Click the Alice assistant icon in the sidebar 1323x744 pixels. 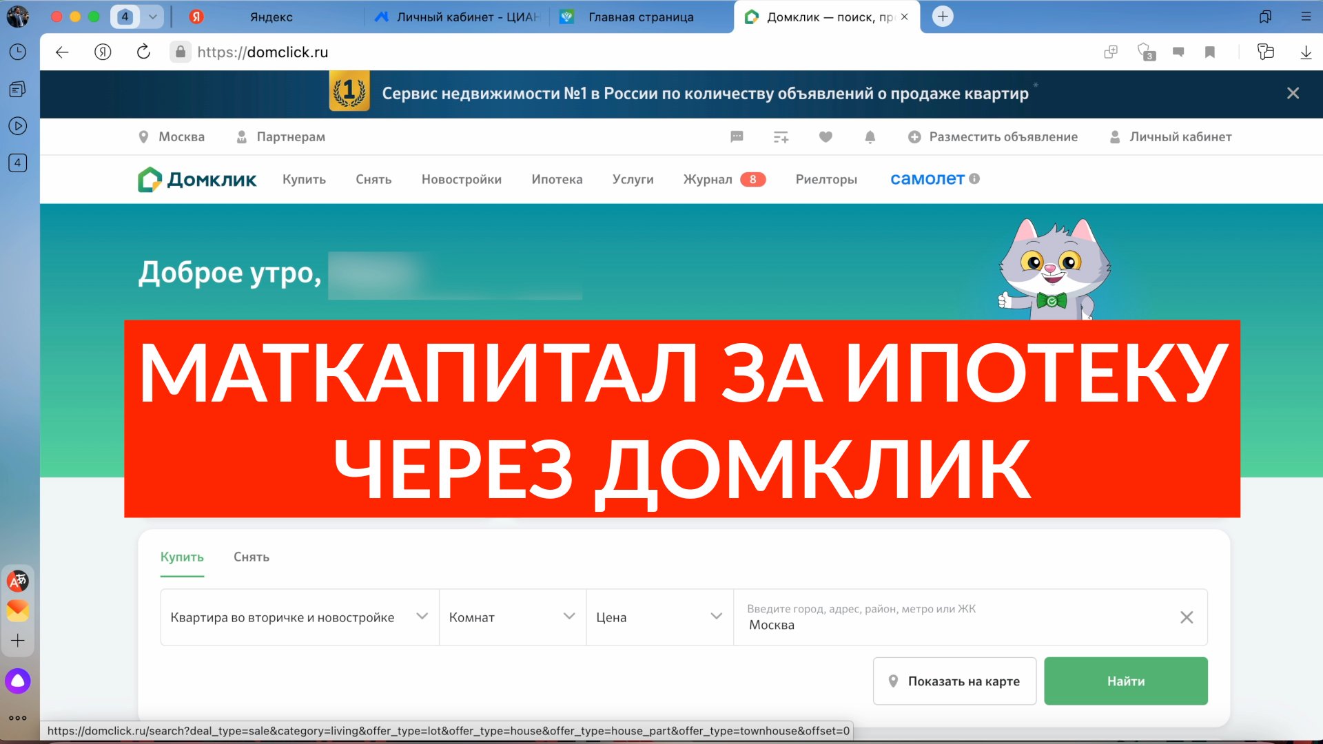point(18,681)
